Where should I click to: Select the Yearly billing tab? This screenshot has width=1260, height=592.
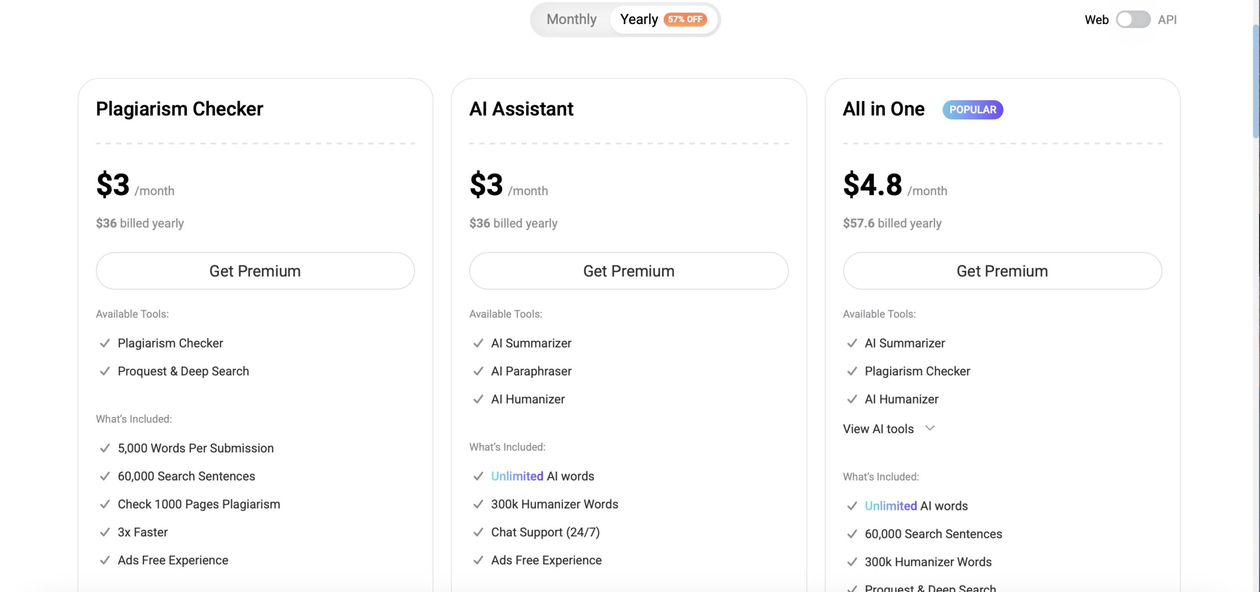639,19
